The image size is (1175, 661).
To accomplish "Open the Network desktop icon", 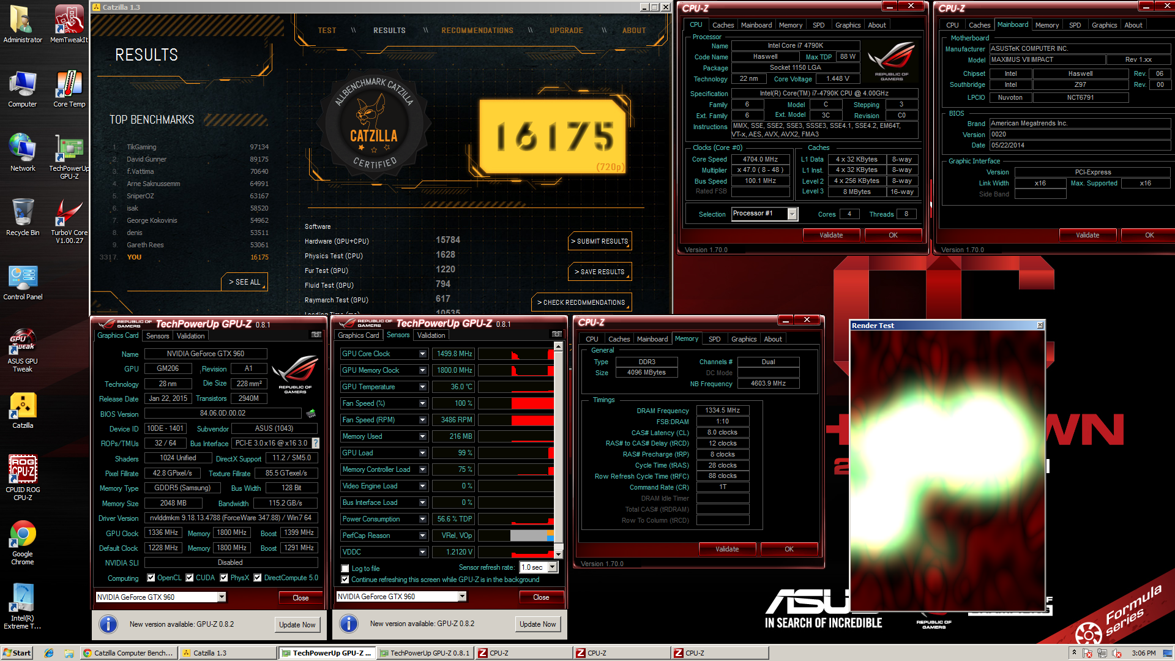I will pyautogui.click(x=23, y=153).
